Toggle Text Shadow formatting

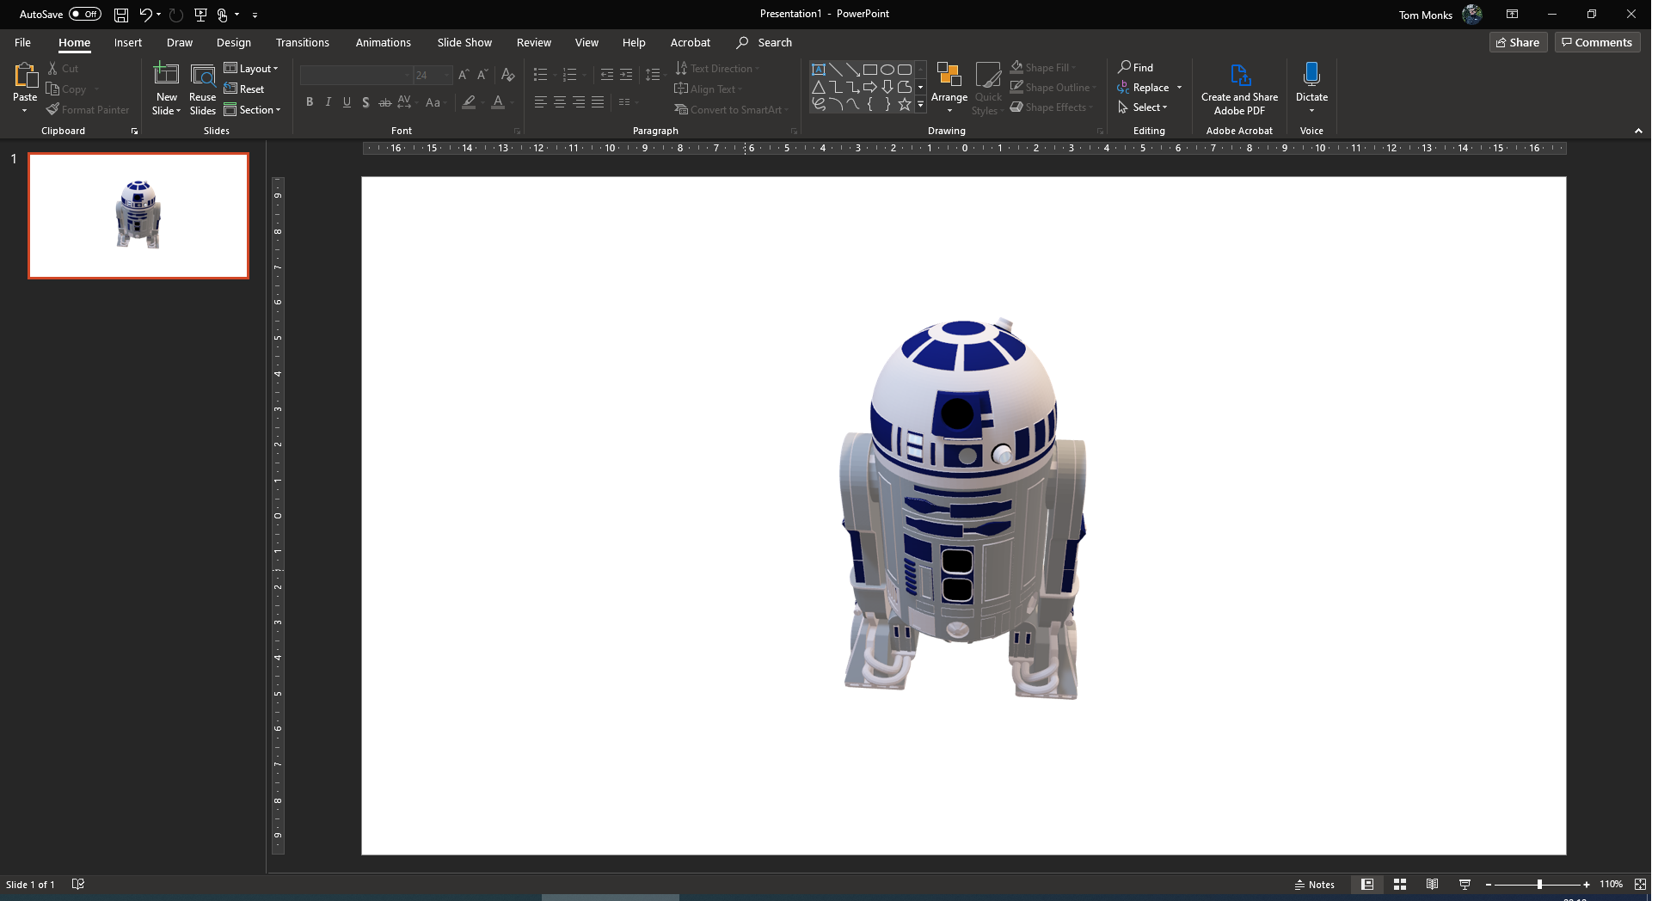(366, 102)
